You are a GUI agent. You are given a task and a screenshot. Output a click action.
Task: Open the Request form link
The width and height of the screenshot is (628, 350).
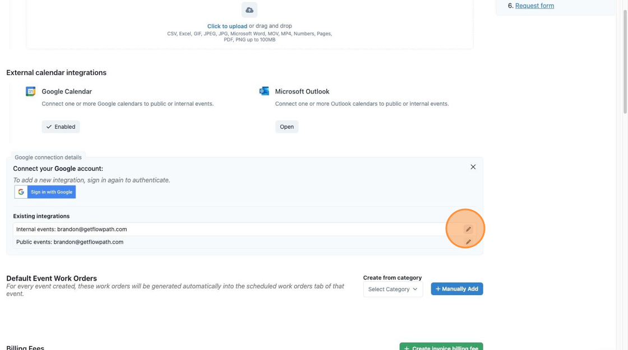(x=535, y=6)
